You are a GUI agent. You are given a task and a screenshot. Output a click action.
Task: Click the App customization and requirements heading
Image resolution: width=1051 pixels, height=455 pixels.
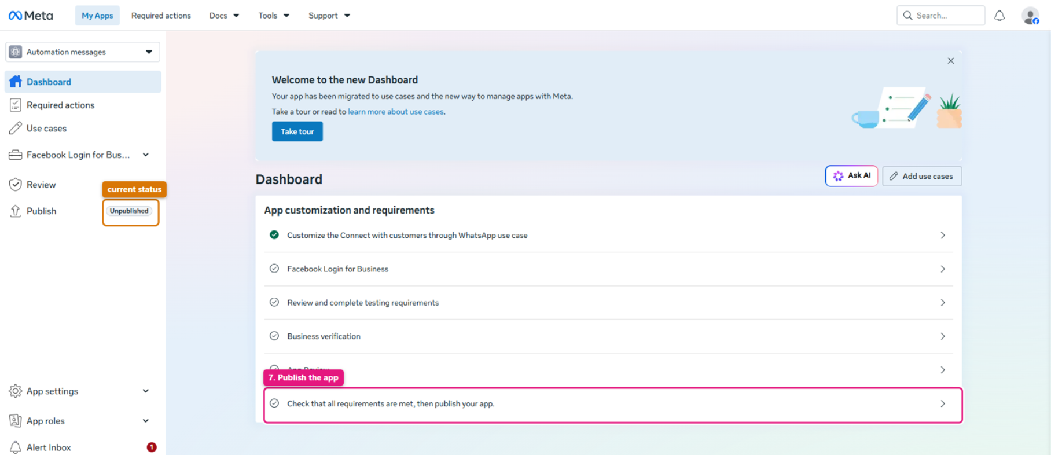pyautogui.click(x=349, y=210)
